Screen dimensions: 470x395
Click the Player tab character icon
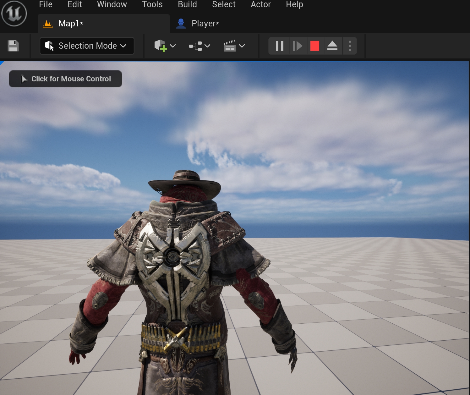[x=181, y=24]
